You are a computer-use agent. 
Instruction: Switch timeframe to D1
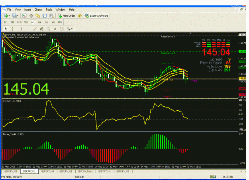coord(46,22)
